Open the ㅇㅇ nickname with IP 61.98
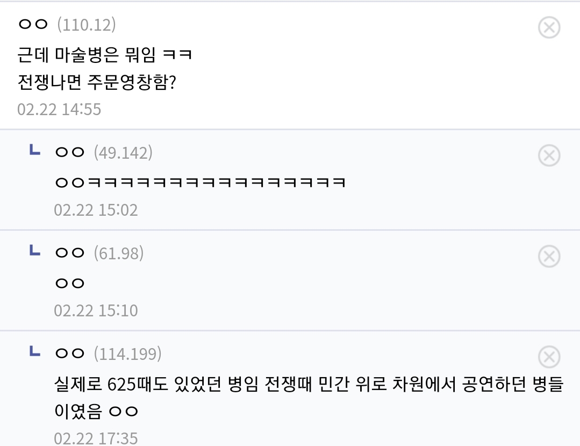 tap(70, 253)
